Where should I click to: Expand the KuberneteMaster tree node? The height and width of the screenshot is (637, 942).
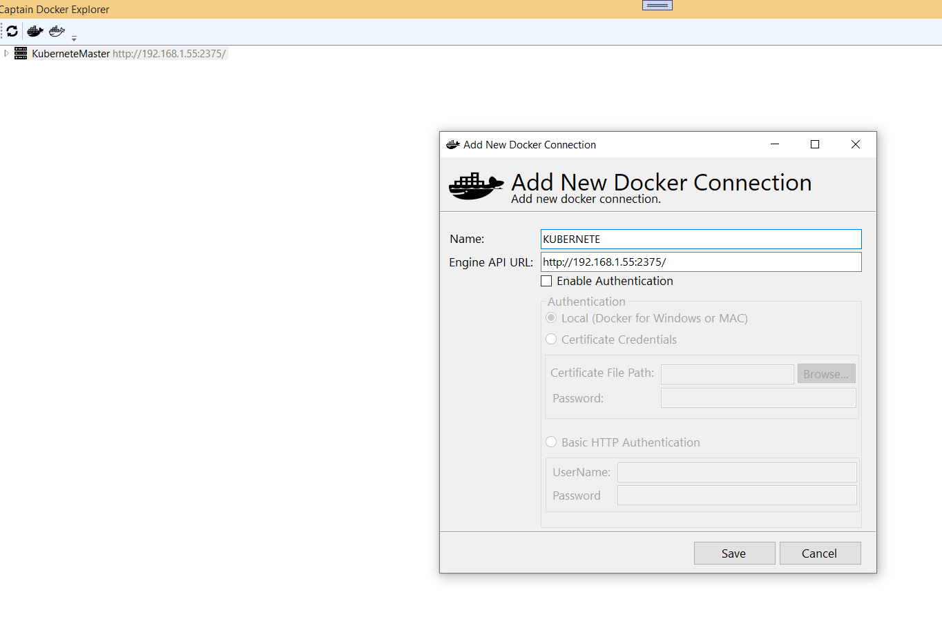pyautogui.click(x=6, y=53)
